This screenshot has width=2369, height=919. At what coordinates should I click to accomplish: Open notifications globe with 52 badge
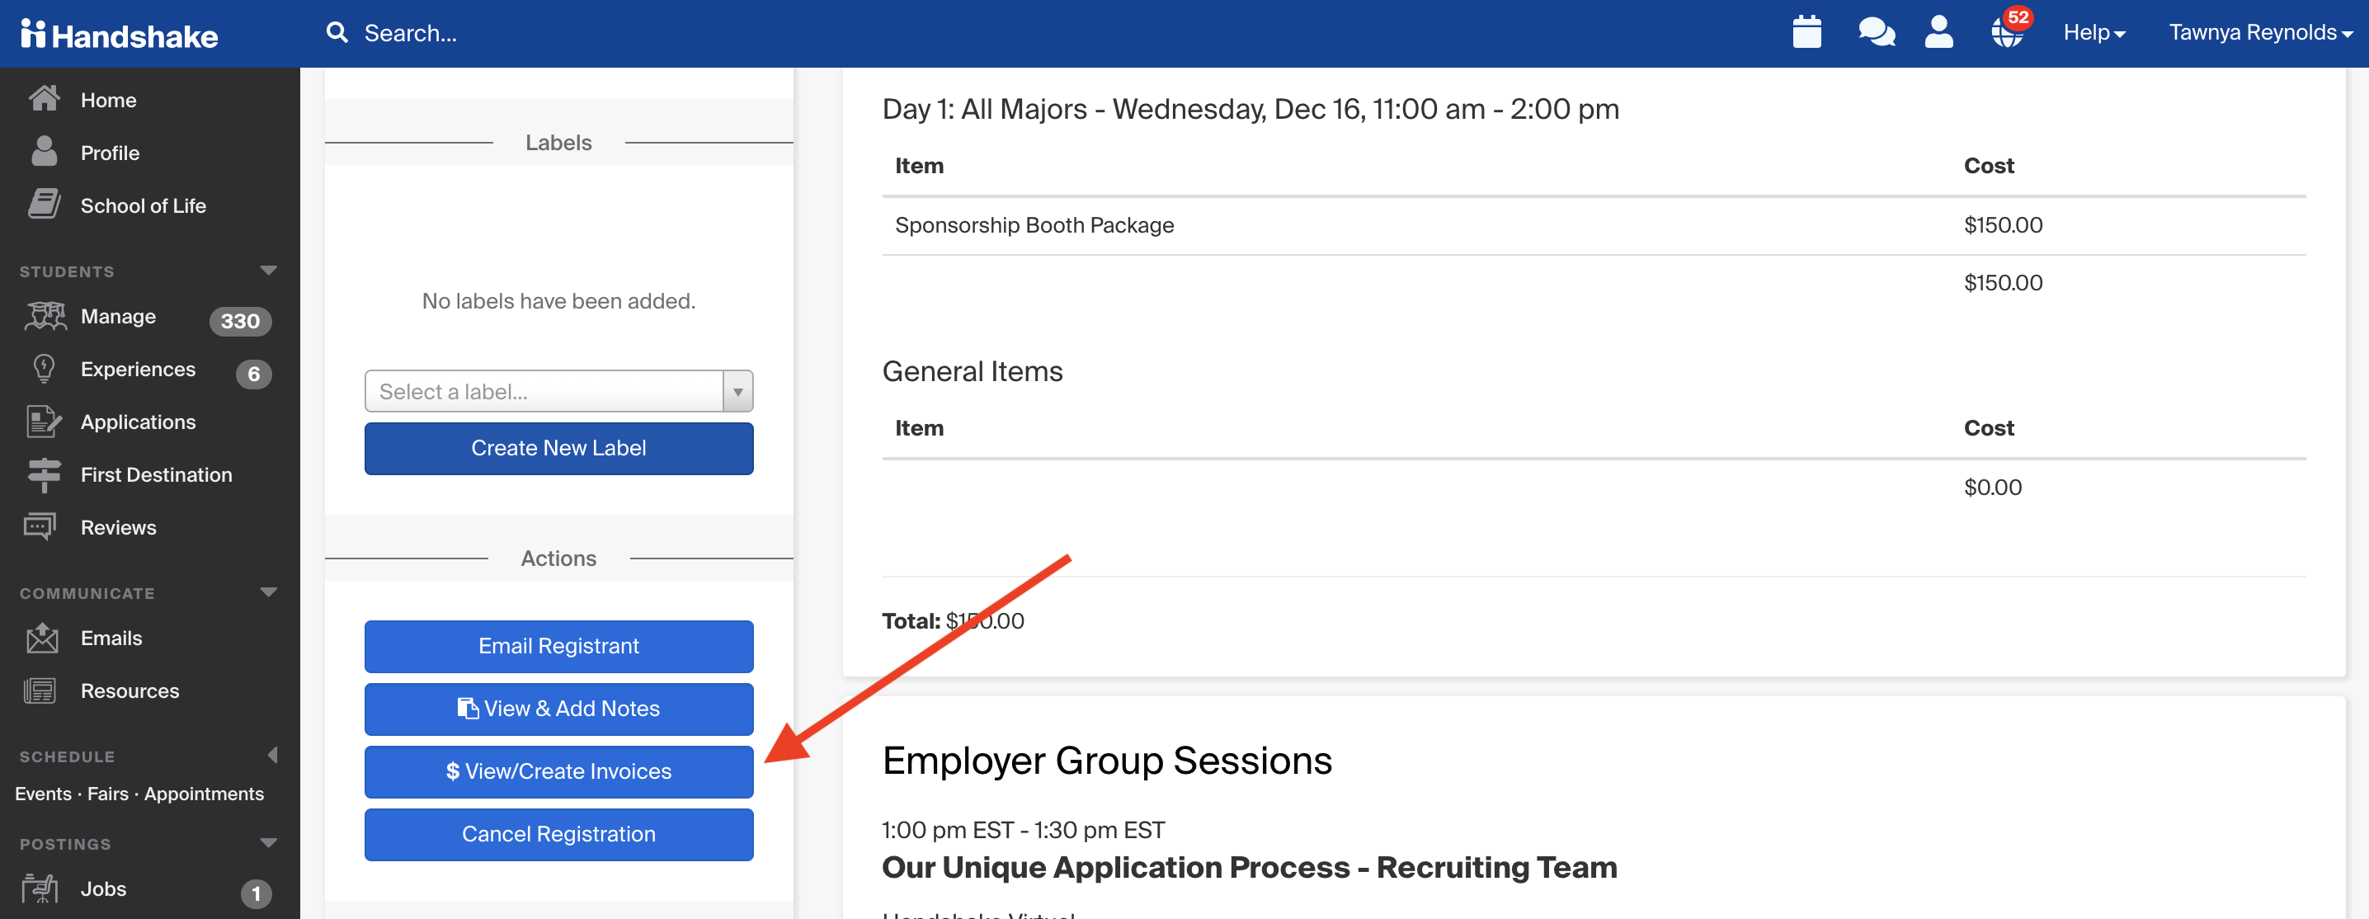2008,32
